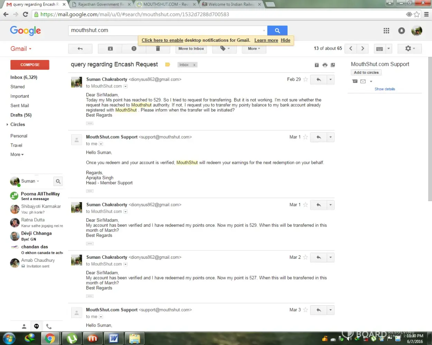Star the Feb 29 message

pyautogui.click(x=306, y=79)
